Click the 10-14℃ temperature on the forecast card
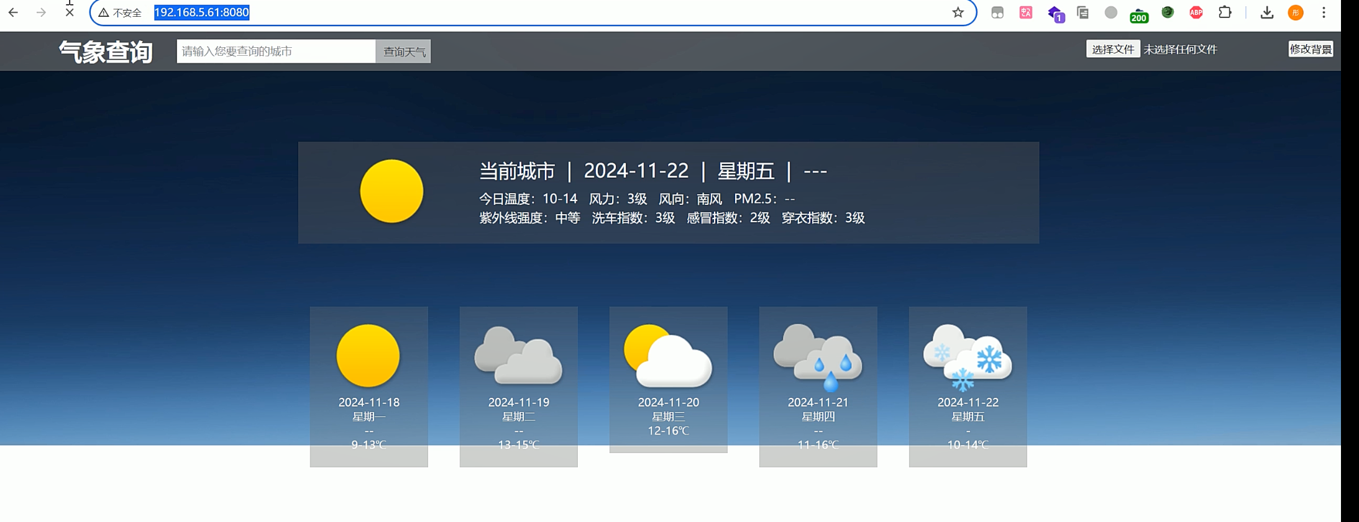Image resolution: width=1359 pixels, height=522 pixels. [968, 444]
